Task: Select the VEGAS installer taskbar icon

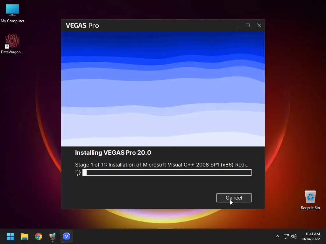Action: (67, 236)
